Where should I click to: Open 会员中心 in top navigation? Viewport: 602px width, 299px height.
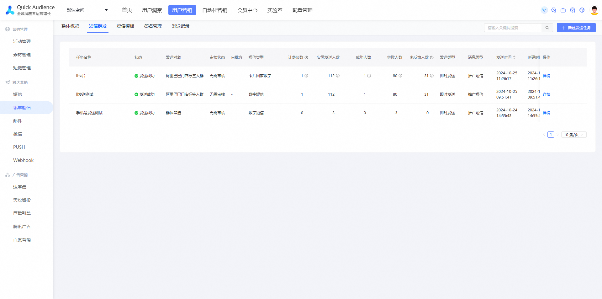247,10
